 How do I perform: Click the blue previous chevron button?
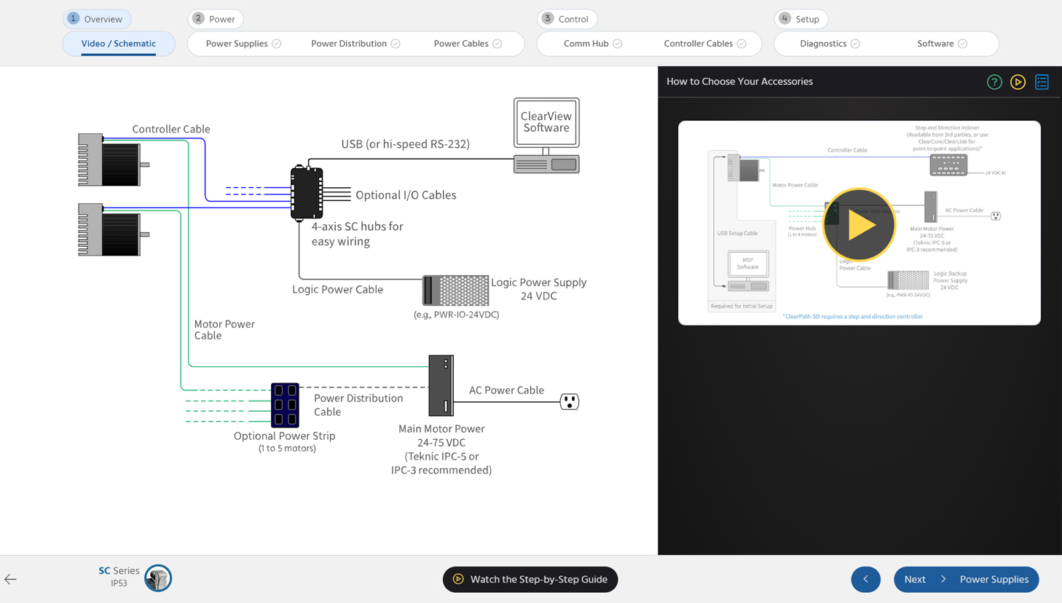[x=865, y=580]
